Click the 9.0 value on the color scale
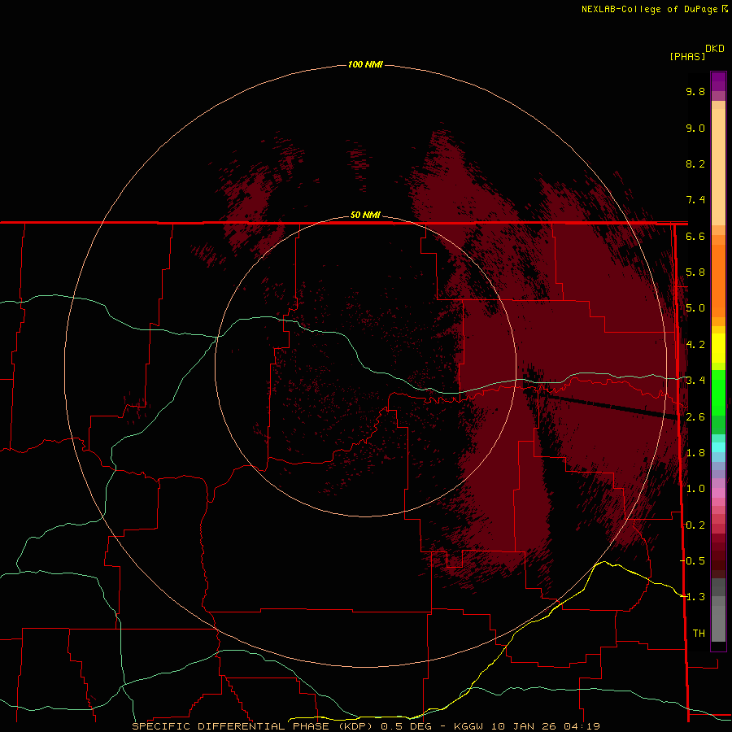This screenshot has width=732, height=732. [x=695, y=128]
